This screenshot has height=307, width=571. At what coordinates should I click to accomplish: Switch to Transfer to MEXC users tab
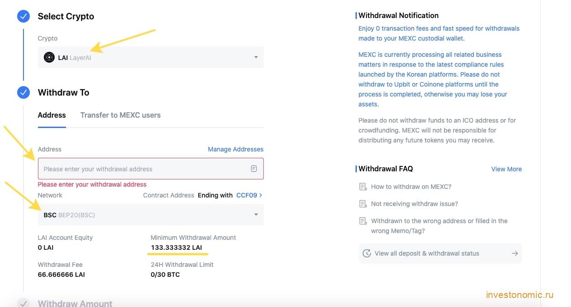121,115
